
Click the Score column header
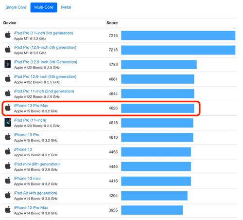(112, 23)
